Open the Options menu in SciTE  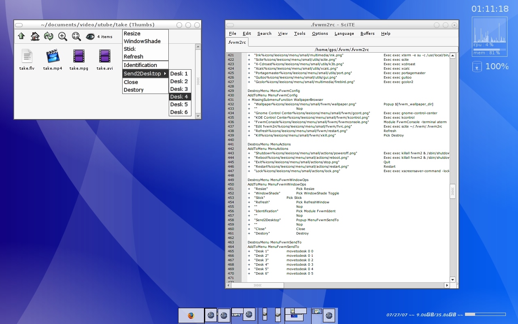[x=320, y=34]
